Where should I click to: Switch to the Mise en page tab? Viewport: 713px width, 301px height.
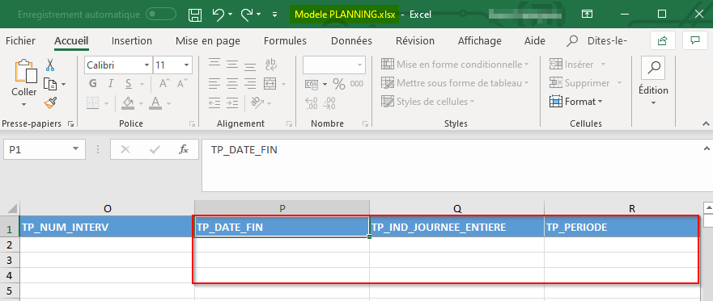point(208,41)
